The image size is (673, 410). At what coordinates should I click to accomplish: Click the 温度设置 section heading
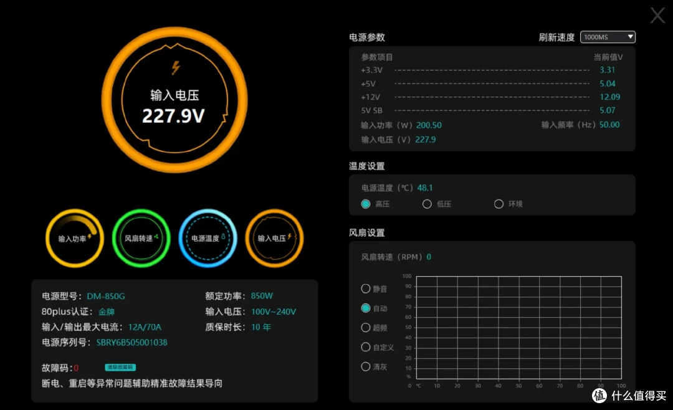367,166
